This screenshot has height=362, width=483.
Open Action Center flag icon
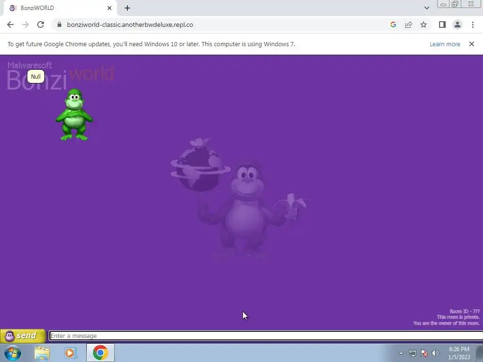pos(424,353)
